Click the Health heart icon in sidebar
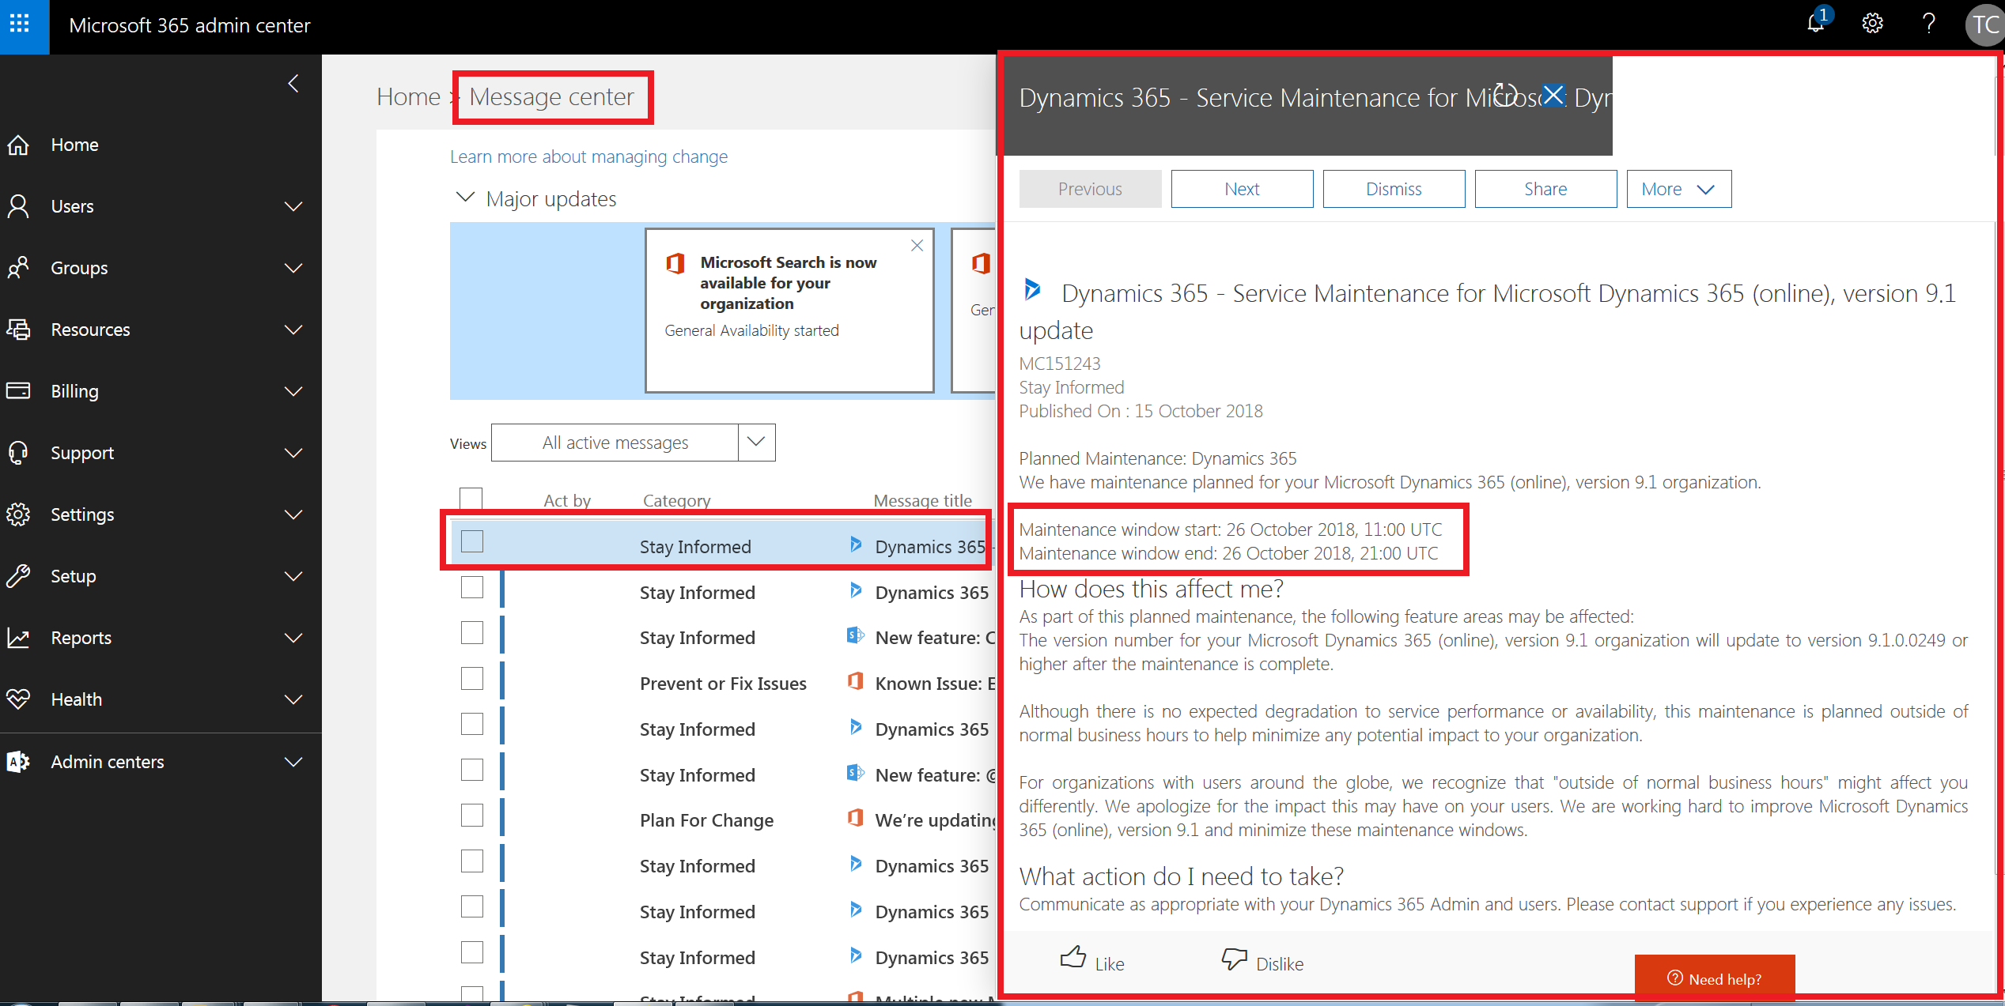The height and width of the screenshot is (1006, 2005). [x=19, y=699]
